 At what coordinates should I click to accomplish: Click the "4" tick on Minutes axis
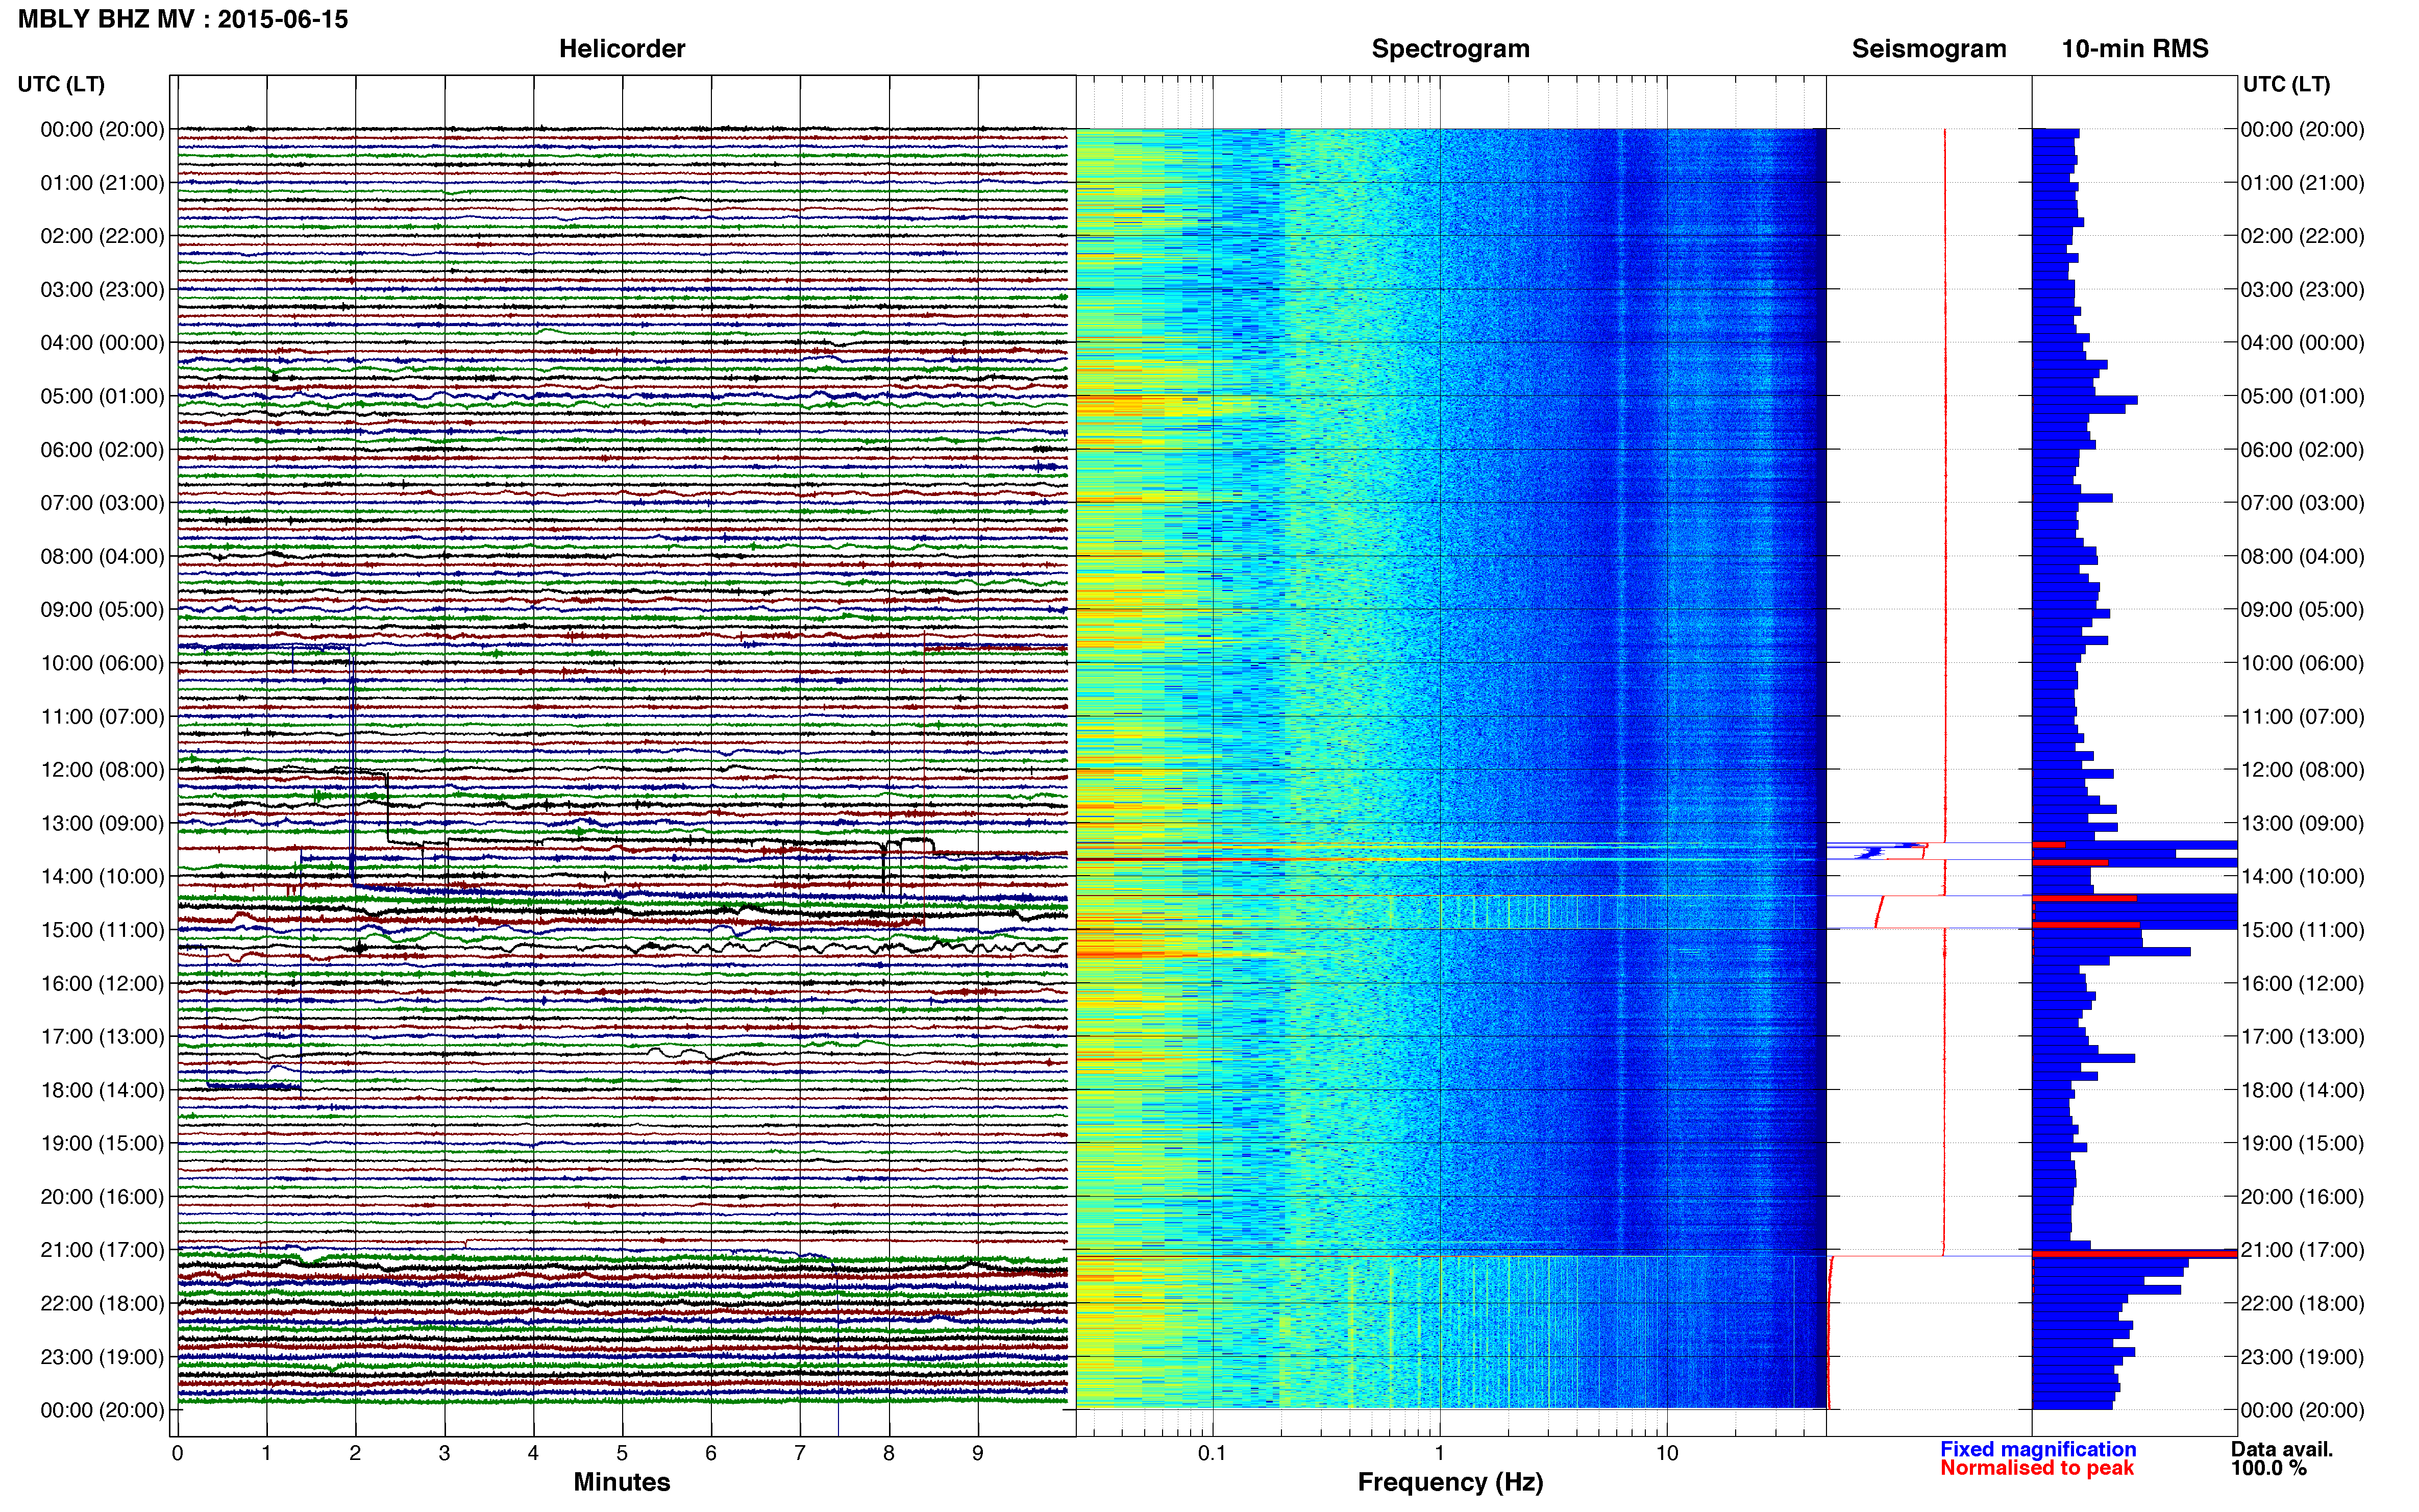533,1454
